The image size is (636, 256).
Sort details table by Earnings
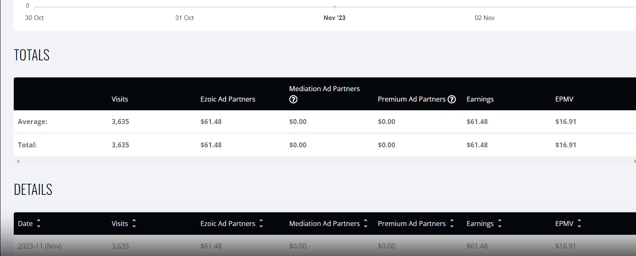(500, 224)
